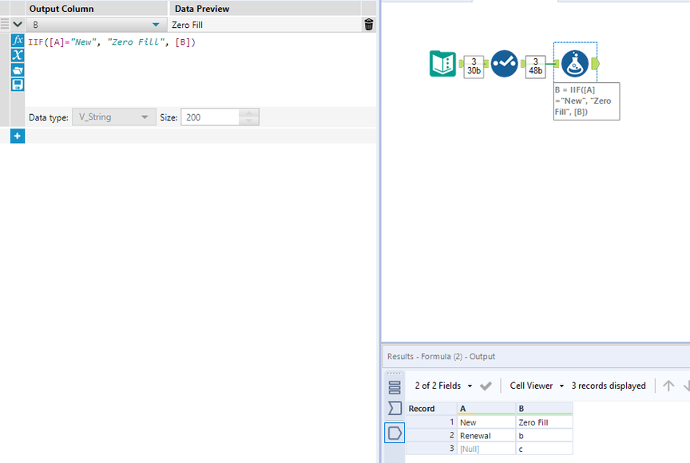Decrease Size with the down stepper

click(249, 121)
